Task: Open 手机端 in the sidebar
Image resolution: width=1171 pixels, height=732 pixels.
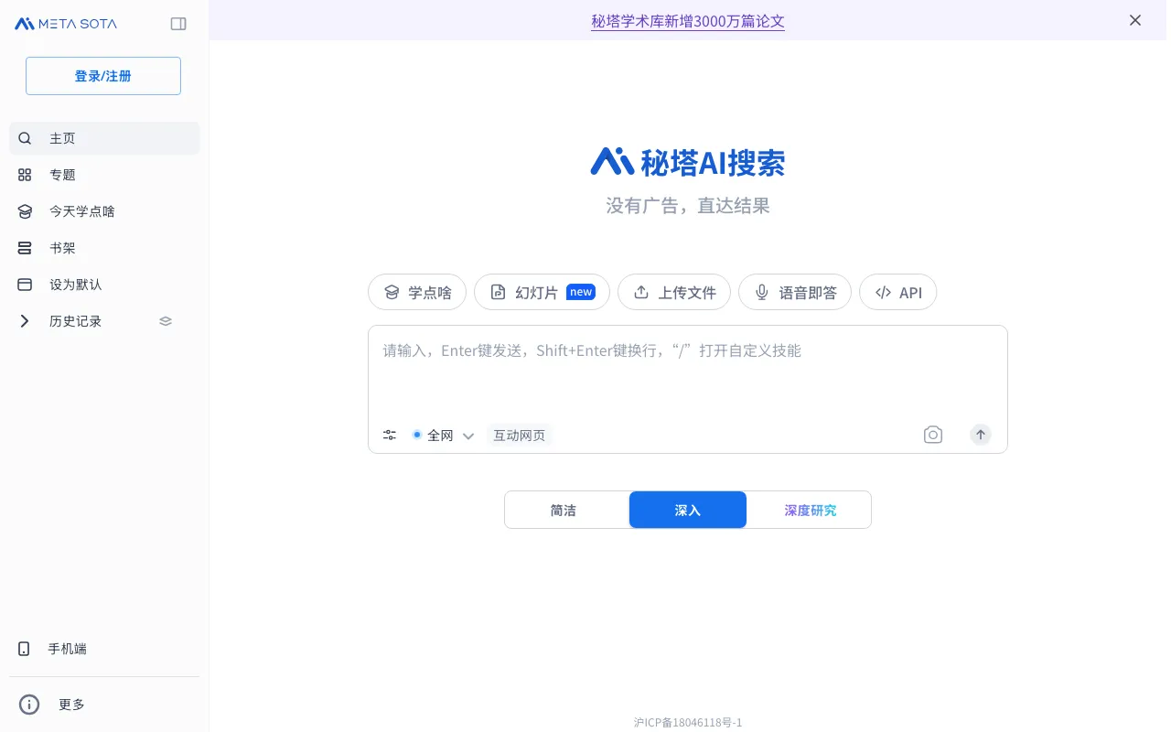Action: tap(104, 649)
